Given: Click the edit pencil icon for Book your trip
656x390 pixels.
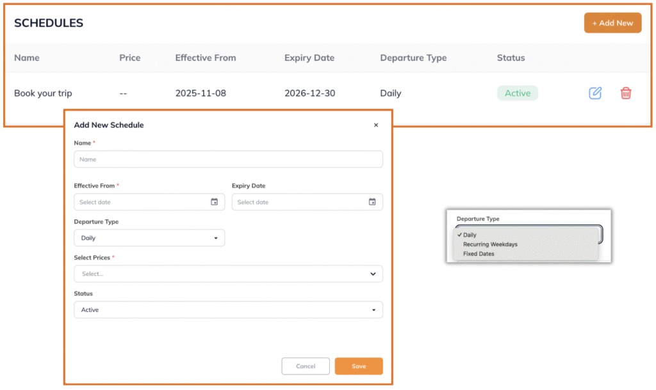Looking at the screenshot, I should (595, 93).
